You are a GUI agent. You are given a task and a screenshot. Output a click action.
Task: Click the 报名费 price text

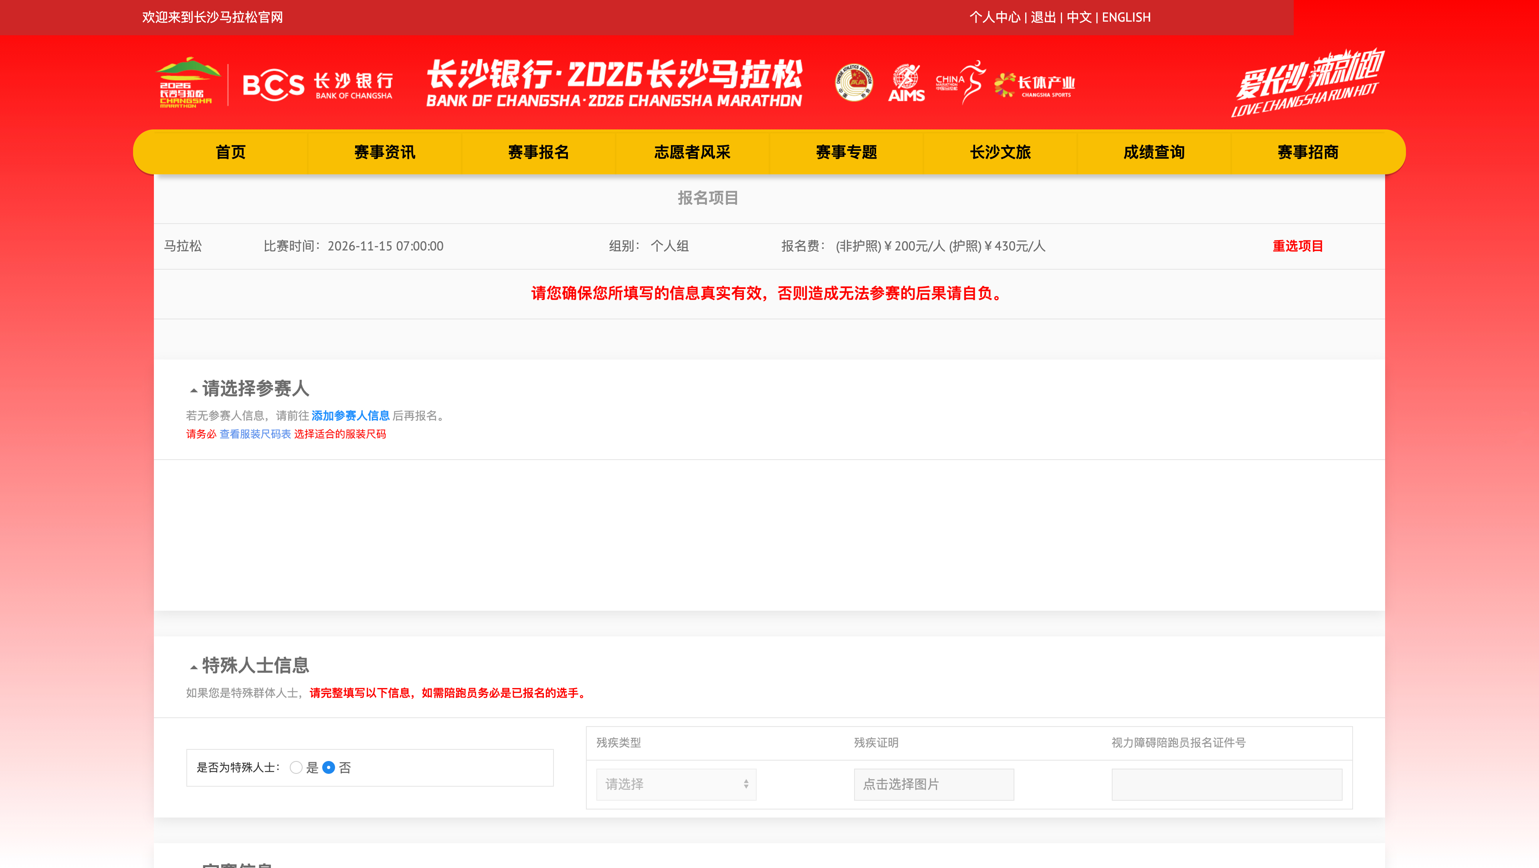913,246
